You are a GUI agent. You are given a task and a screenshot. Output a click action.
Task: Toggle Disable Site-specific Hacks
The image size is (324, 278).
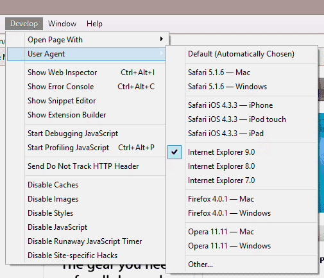pos(87,256)
